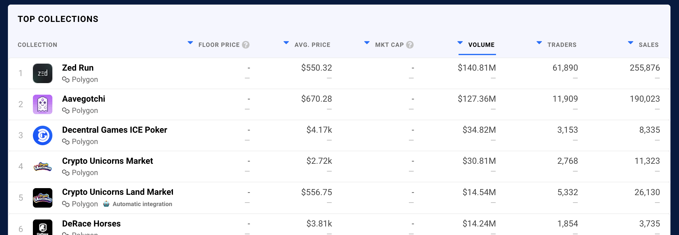Click the Decentral Games ICE Poker logo

43,135
